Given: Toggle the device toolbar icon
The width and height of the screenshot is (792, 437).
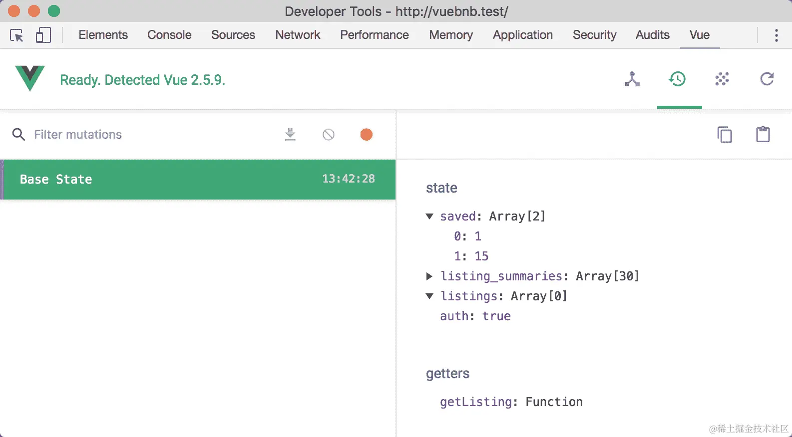Looking at the screenshot, I should click(43, 35).
